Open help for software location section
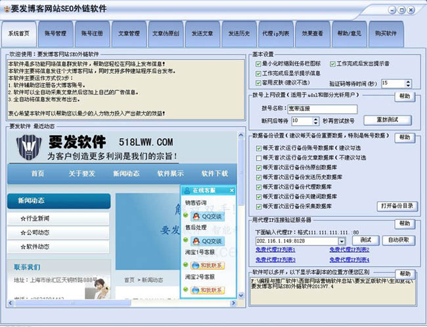This screenshot has width=427, height=327. (405, 274)
